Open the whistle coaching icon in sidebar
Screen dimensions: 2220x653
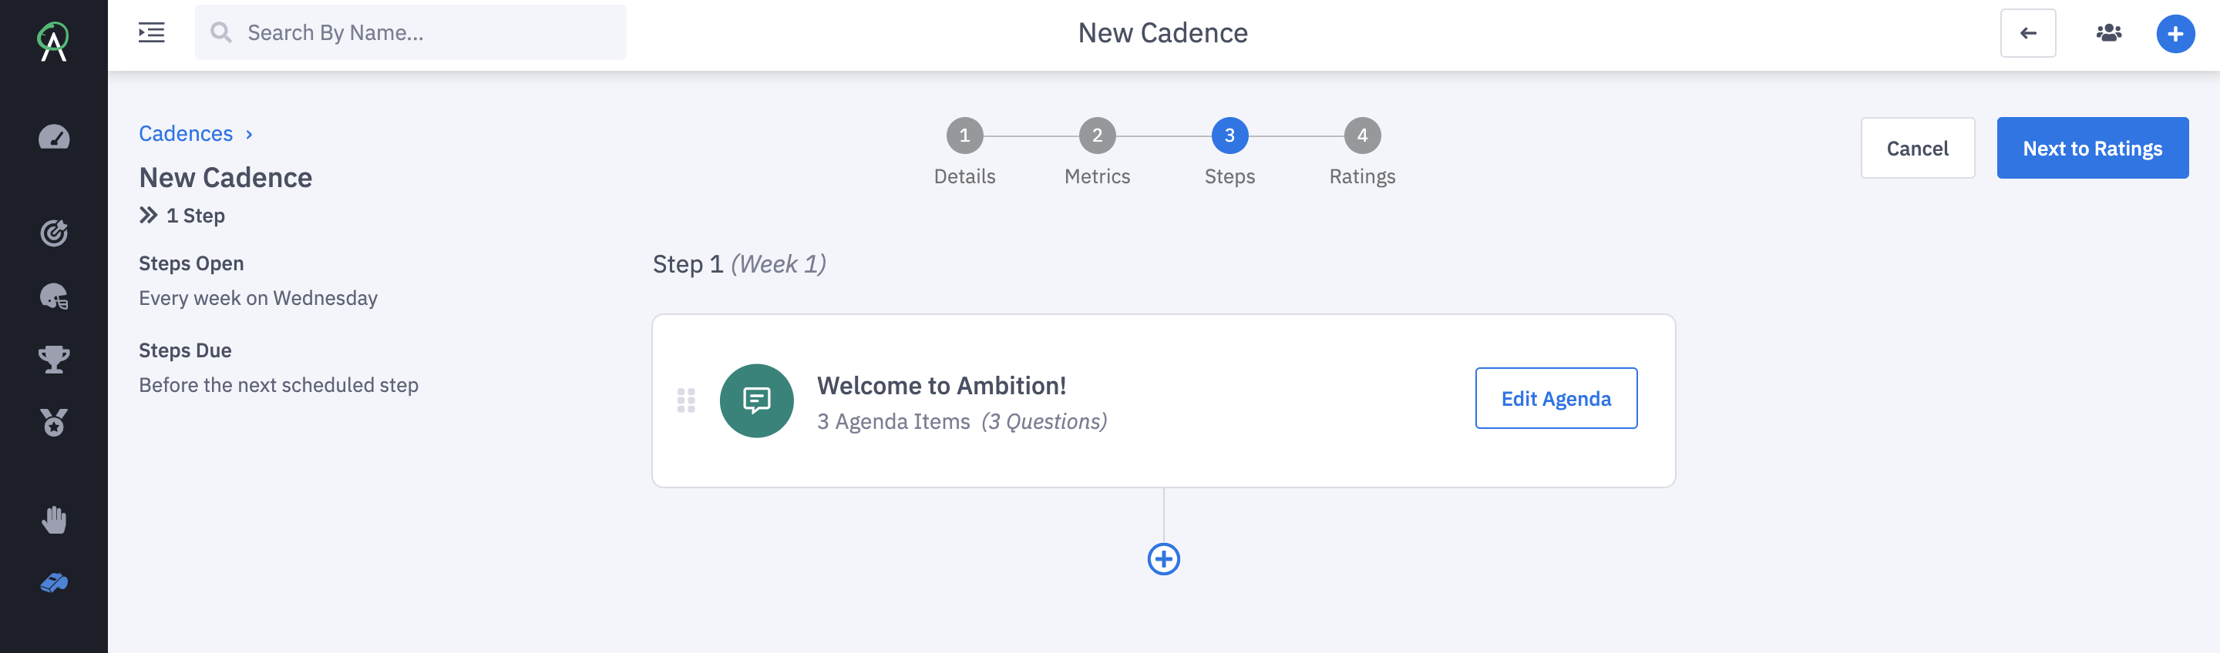53,583
